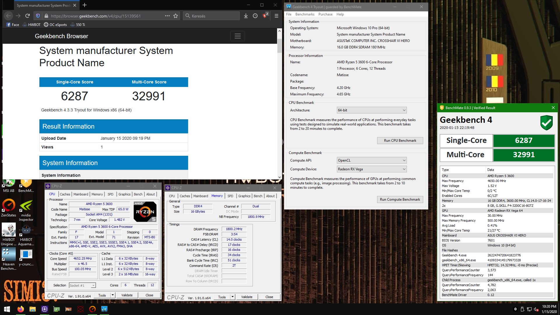
Task: Open HWBOT Aquamark desktop shortcut icon
Action: click(x=26, y=235)
